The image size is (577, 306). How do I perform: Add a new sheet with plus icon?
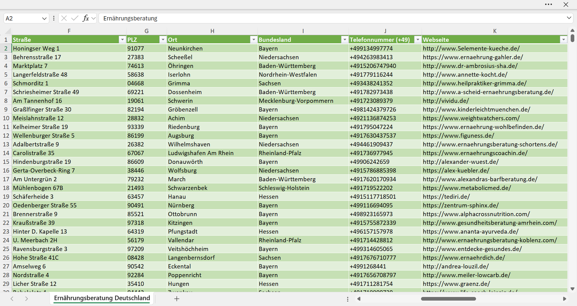pos(177,299)
